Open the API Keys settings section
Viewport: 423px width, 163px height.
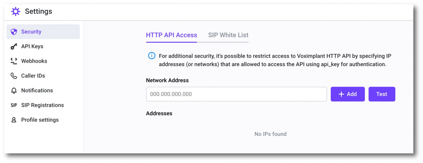click(32, 47)
